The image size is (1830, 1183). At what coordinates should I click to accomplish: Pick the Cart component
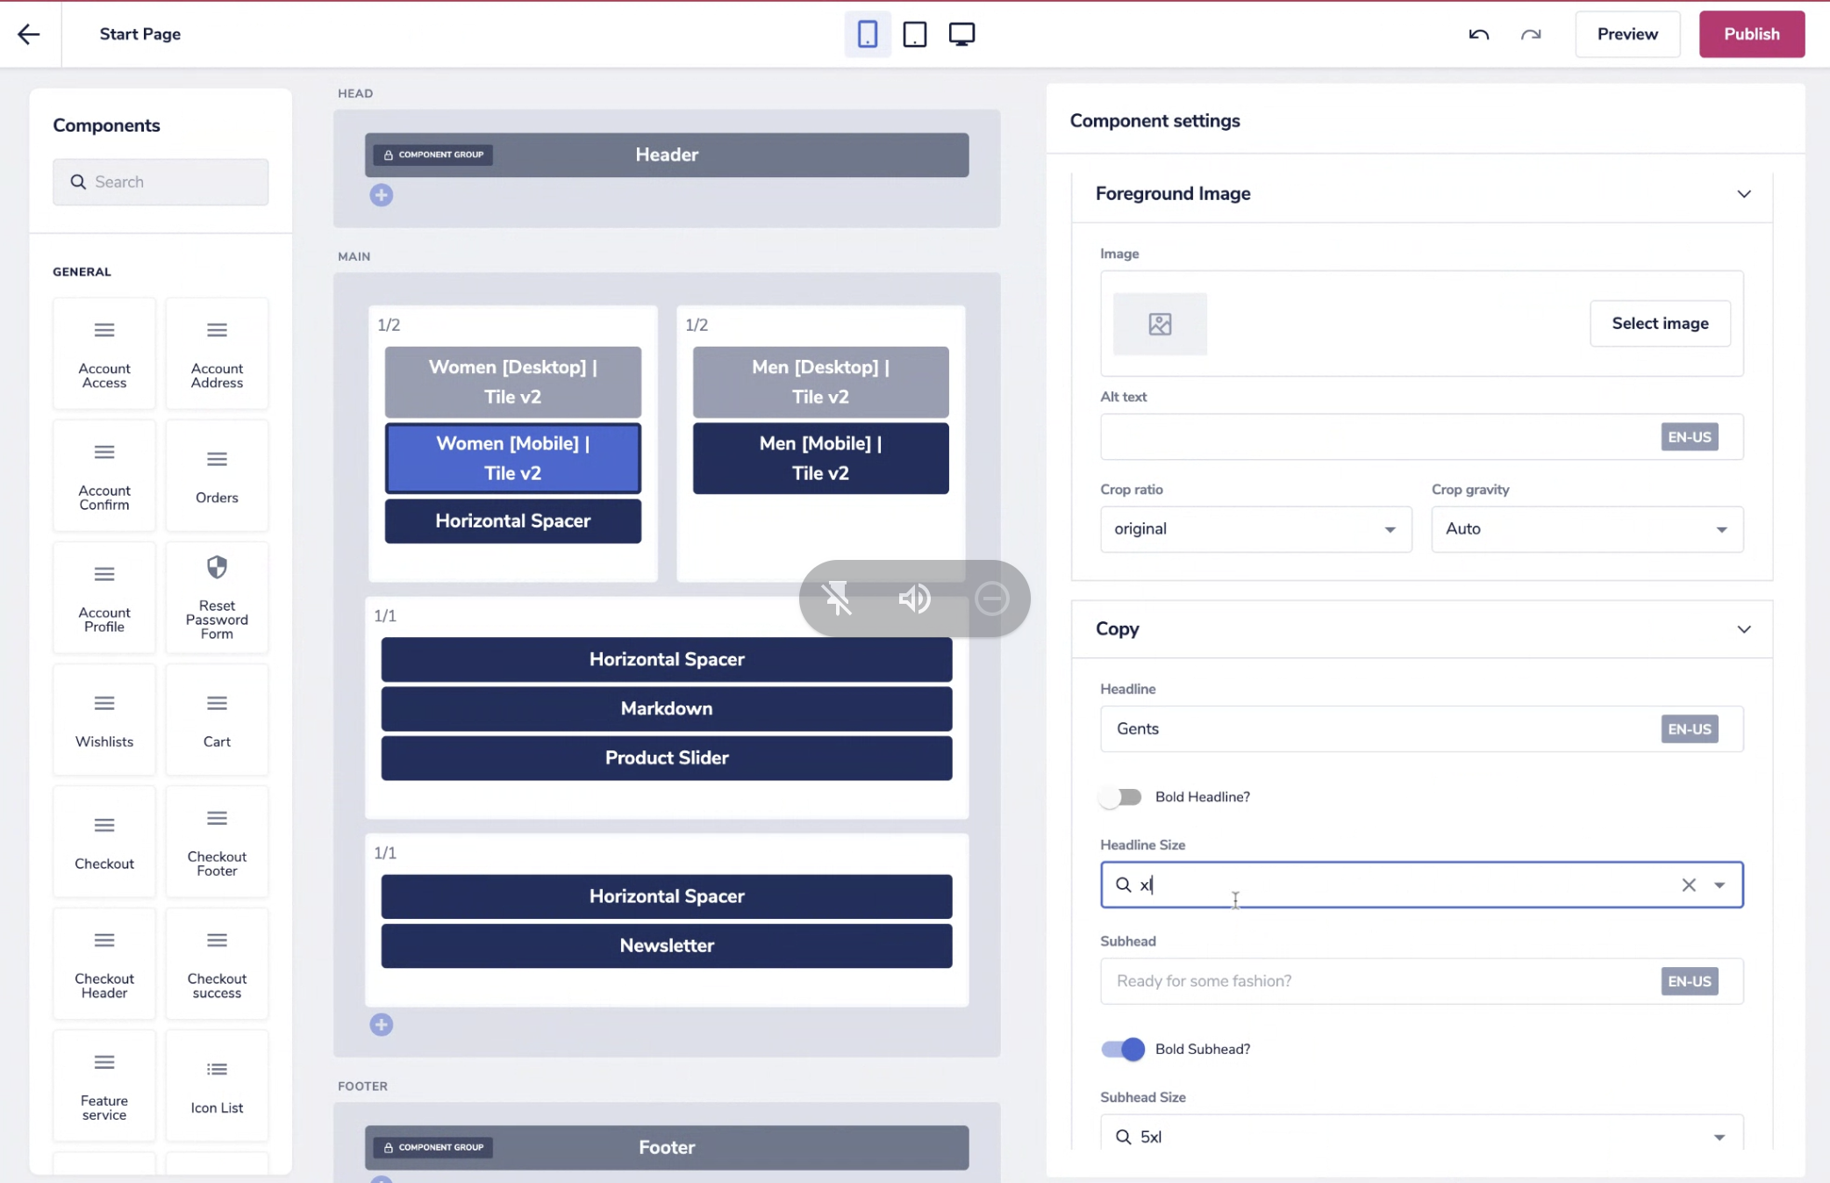(x=217, y=720)
